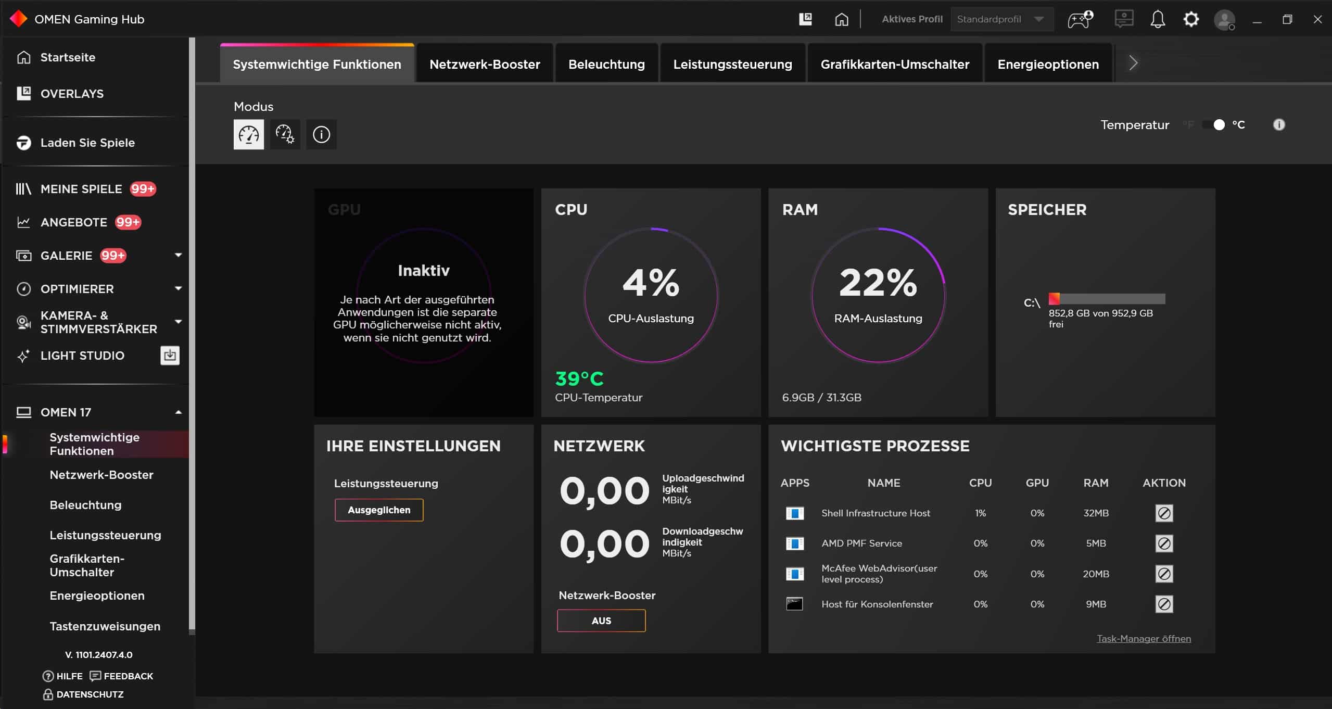Open notifications bell icon
1332x709 pixels.
point(1157,19)
